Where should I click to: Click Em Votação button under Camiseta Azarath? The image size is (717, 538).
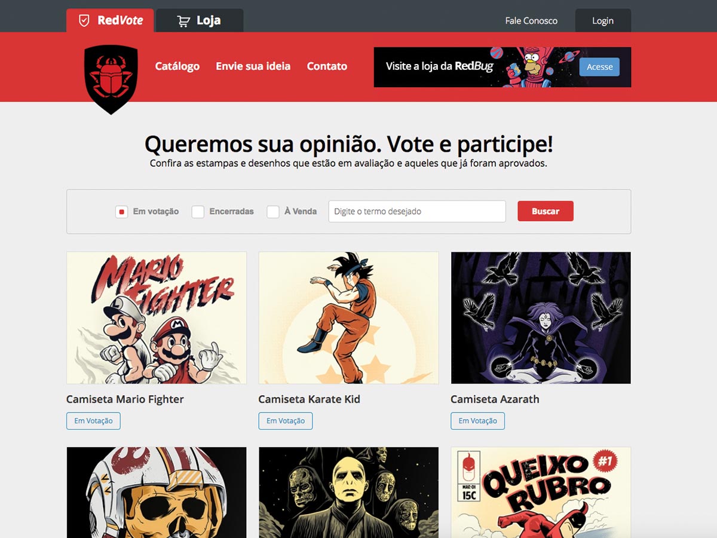[477, 421]
